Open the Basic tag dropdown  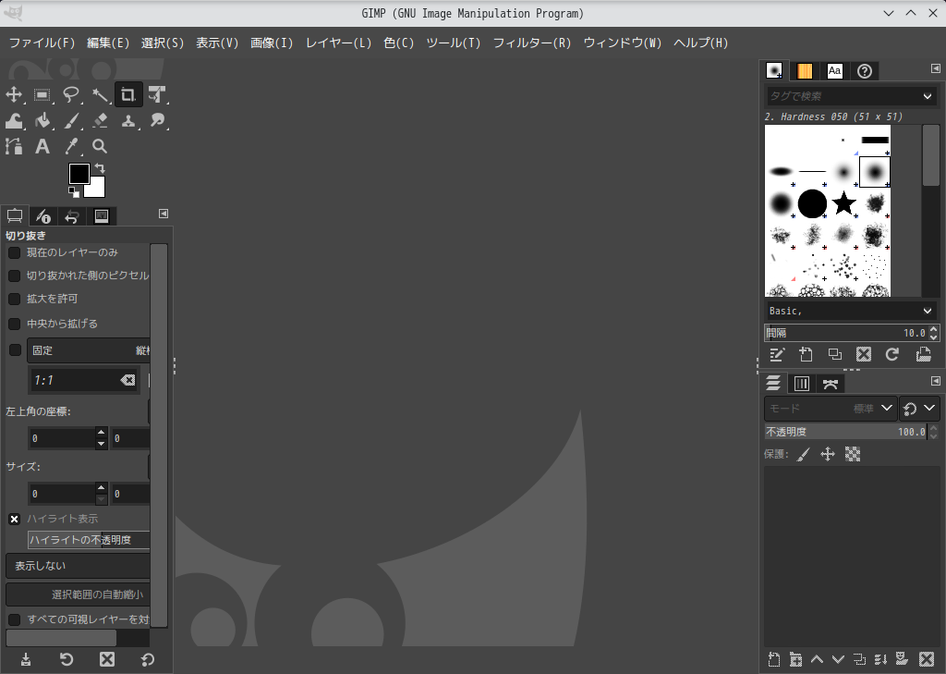(x=928, y=311)
